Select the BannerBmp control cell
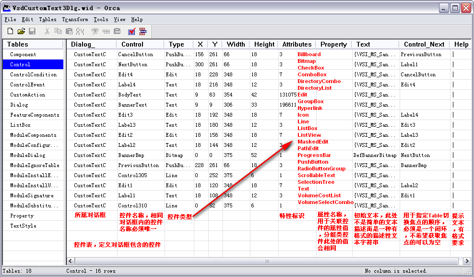 pyautogui.click(x=131, y=155)
